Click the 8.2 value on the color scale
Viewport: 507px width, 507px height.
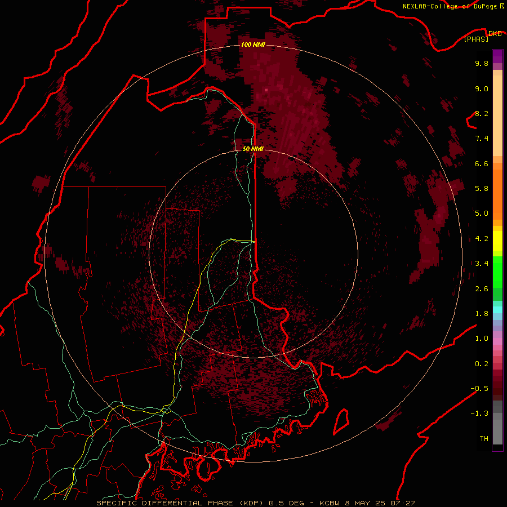click(482, 114)
